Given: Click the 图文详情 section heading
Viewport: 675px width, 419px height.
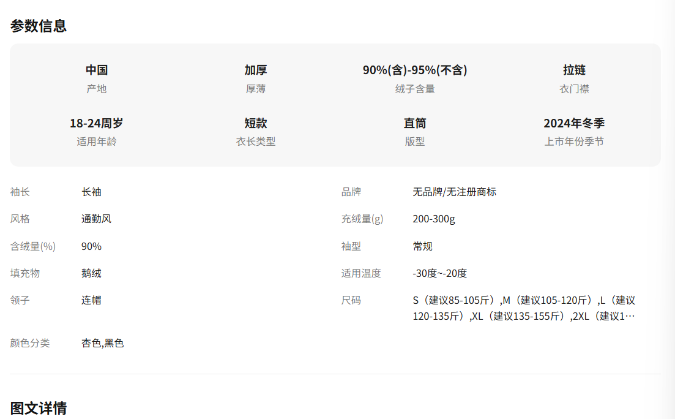Looking at the screenshot, I should 39,408.
